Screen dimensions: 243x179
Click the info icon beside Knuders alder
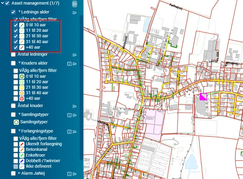[69, 63]
